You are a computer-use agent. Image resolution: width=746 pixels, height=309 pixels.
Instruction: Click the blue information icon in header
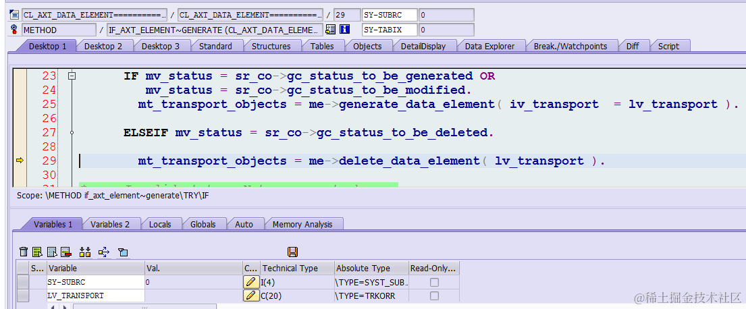pos(344,30)
